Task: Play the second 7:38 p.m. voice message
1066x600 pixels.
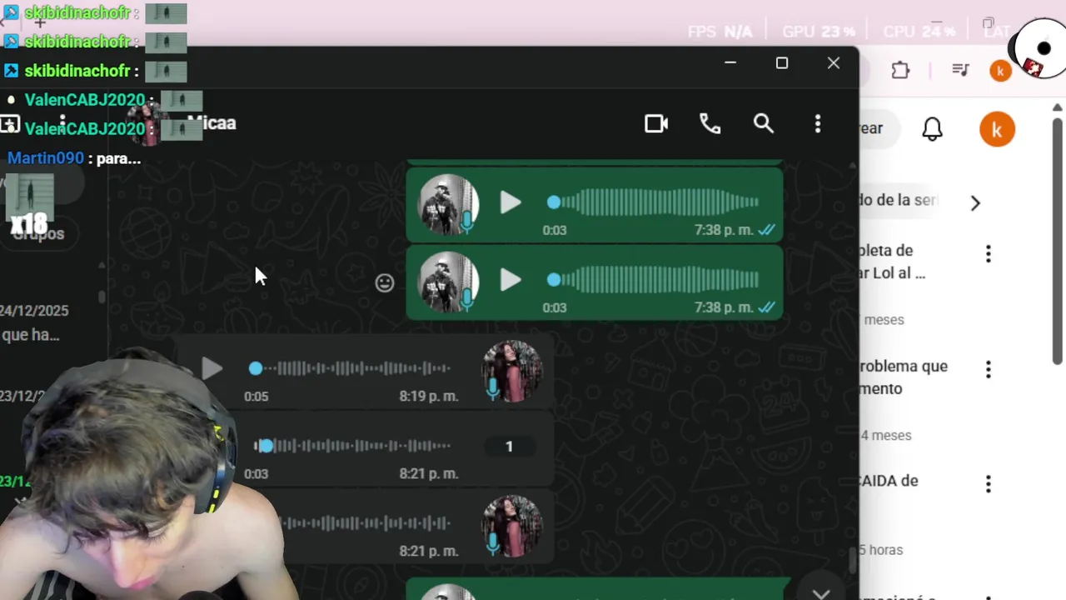Action: click(x=510, y=280)
